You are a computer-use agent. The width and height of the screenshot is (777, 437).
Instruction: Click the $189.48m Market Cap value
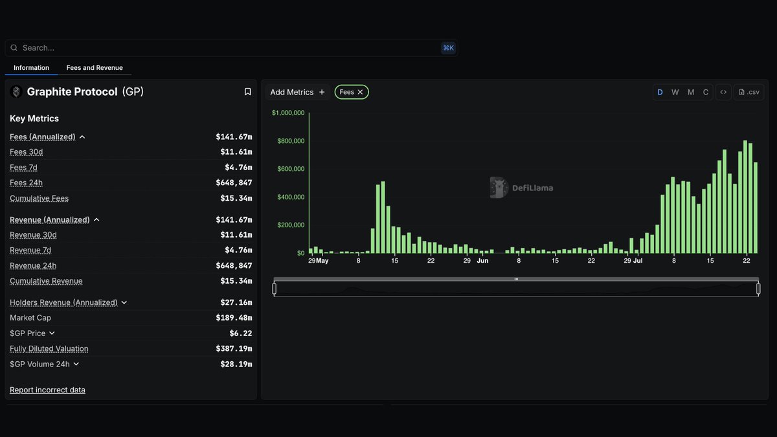pos(234,318)
